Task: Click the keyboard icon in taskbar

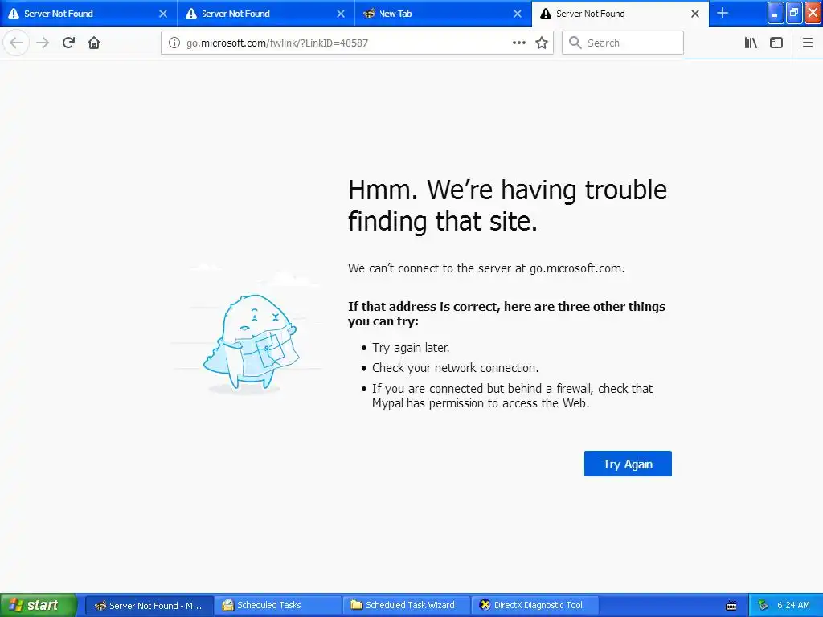Action: [x=731, y=606]
